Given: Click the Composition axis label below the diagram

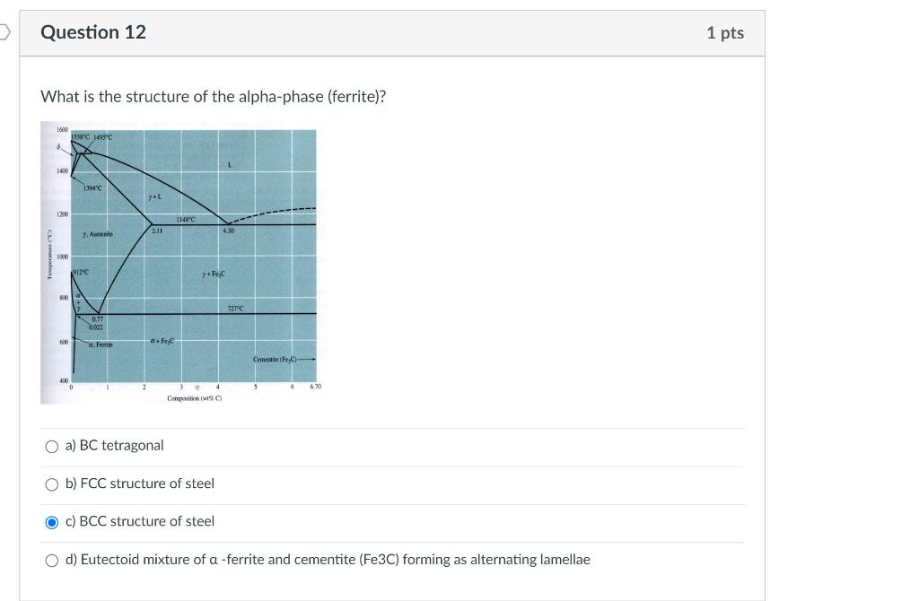Looking at the screenshot, I should (192, 396).
